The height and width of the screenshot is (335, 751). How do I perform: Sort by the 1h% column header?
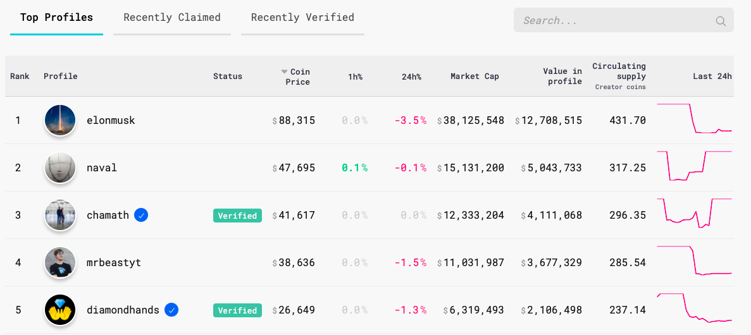point(355,76)
